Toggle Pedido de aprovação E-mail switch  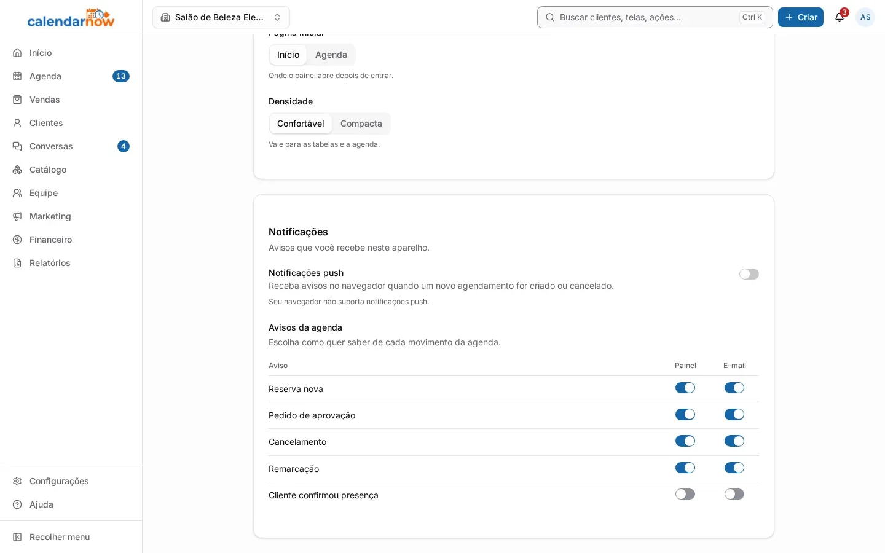click(x=734, y=415)
